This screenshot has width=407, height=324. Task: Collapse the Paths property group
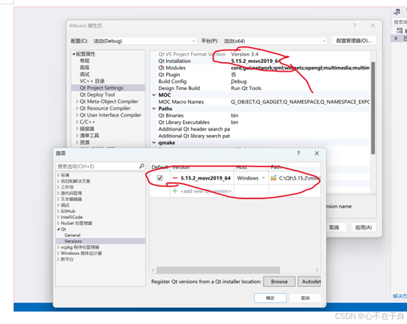point(154,108)
